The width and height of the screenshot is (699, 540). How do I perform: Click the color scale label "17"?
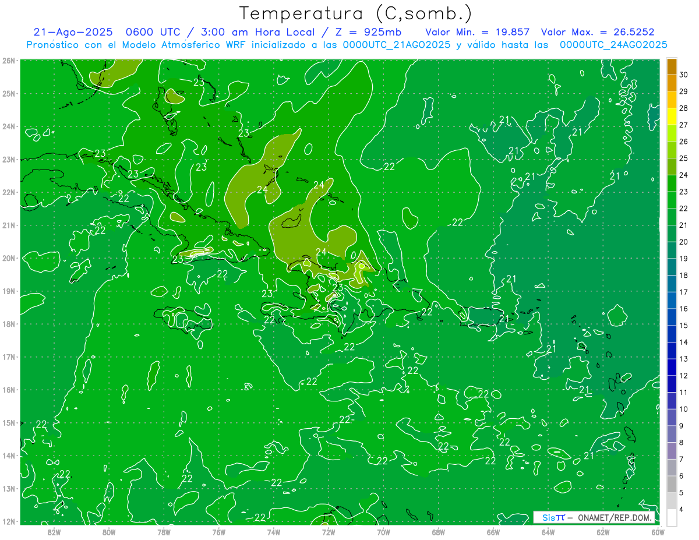tap(684, 291)
